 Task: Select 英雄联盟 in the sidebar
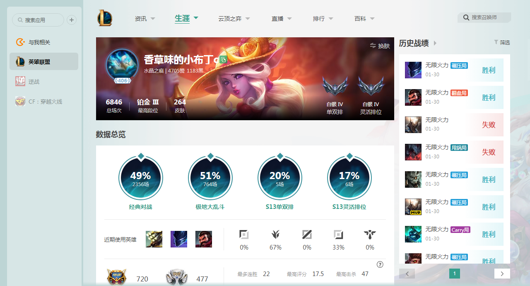[44, 61]
